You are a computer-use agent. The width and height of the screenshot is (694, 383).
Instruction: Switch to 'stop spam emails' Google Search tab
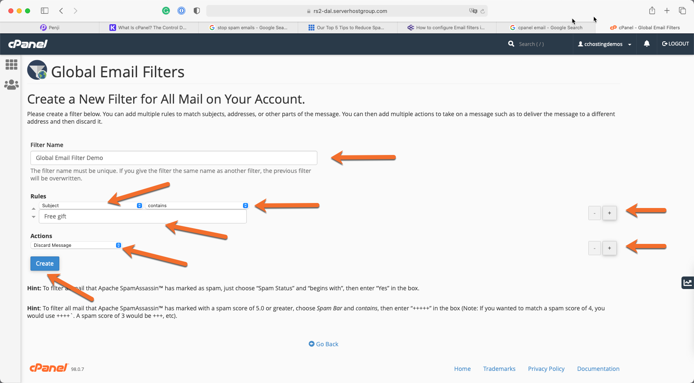[248, 28]
